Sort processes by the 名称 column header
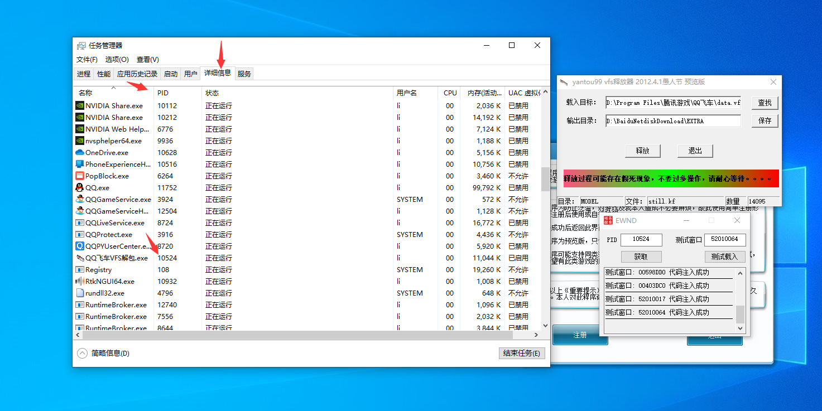 click(114, 93)
